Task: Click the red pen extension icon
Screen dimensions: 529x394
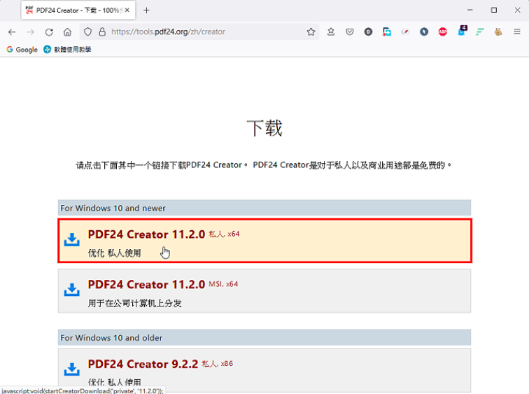Action: 405,32
